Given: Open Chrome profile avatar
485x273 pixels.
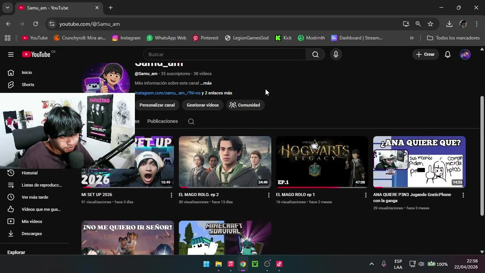Looking at the screenshot, I should tap(463, 24).
